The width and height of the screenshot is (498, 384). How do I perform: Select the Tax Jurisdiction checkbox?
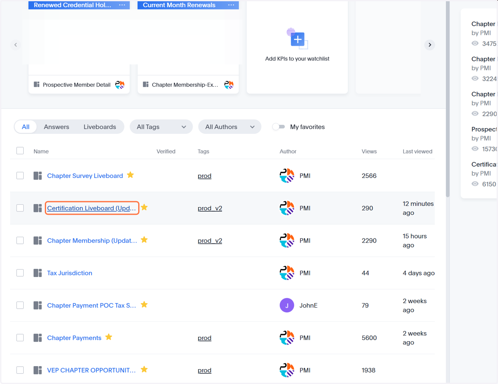20,273
